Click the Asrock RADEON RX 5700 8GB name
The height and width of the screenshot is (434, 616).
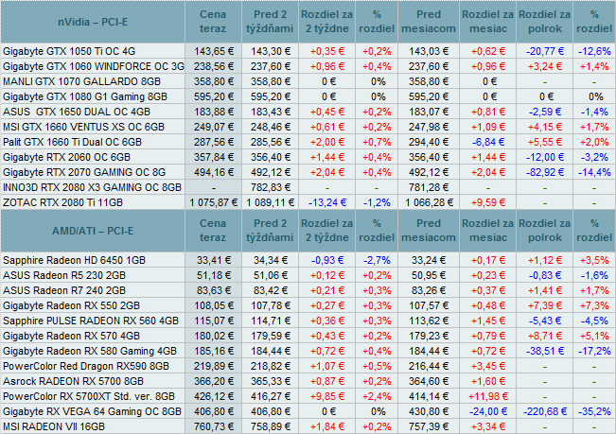pyautogui.click(x=74, y=381)
